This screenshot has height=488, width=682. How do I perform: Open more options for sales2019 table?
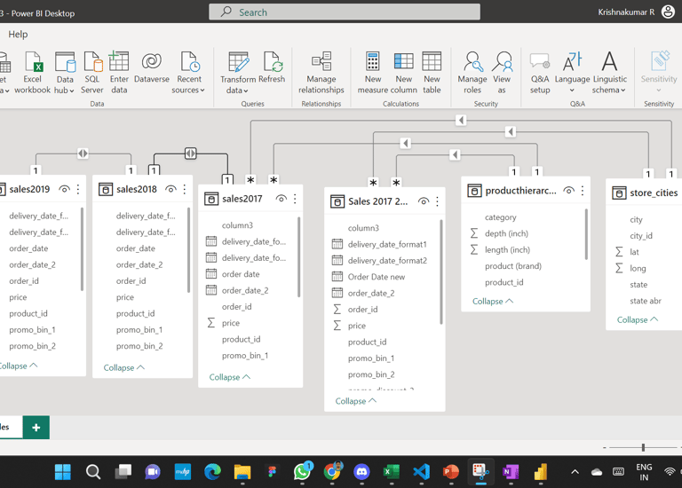(78, 189)
